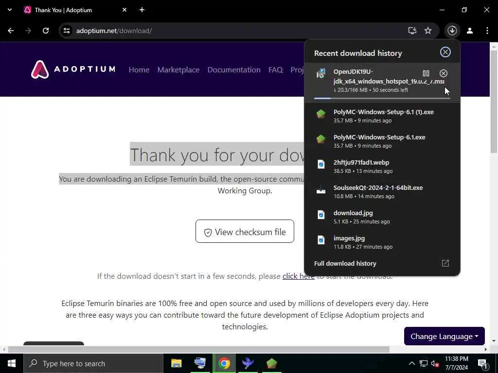Open the PolyMC taskbar icon

[271, 363]
